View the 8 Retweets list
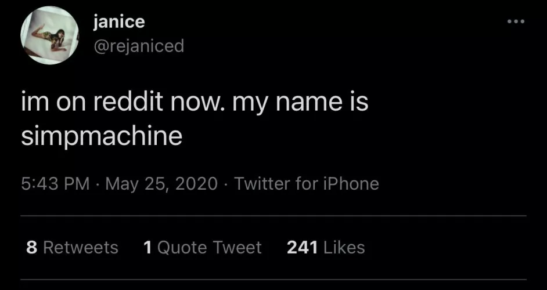 coord(72,248)
